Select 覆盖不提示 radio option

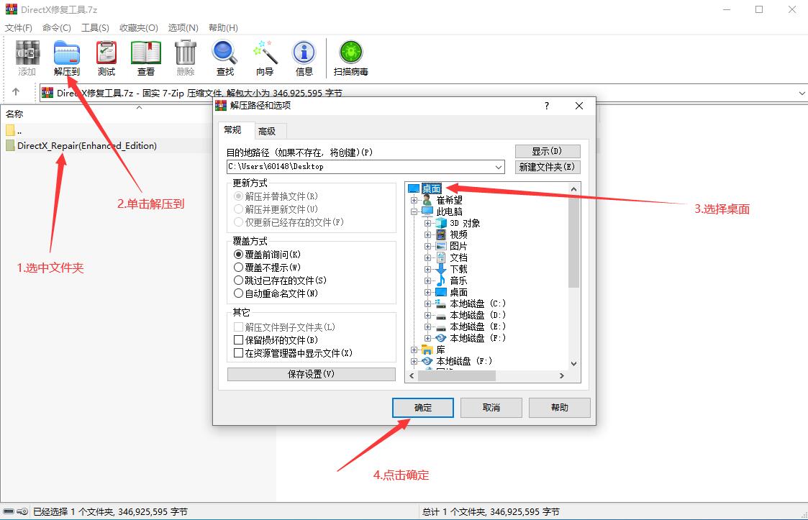point(239,268)
